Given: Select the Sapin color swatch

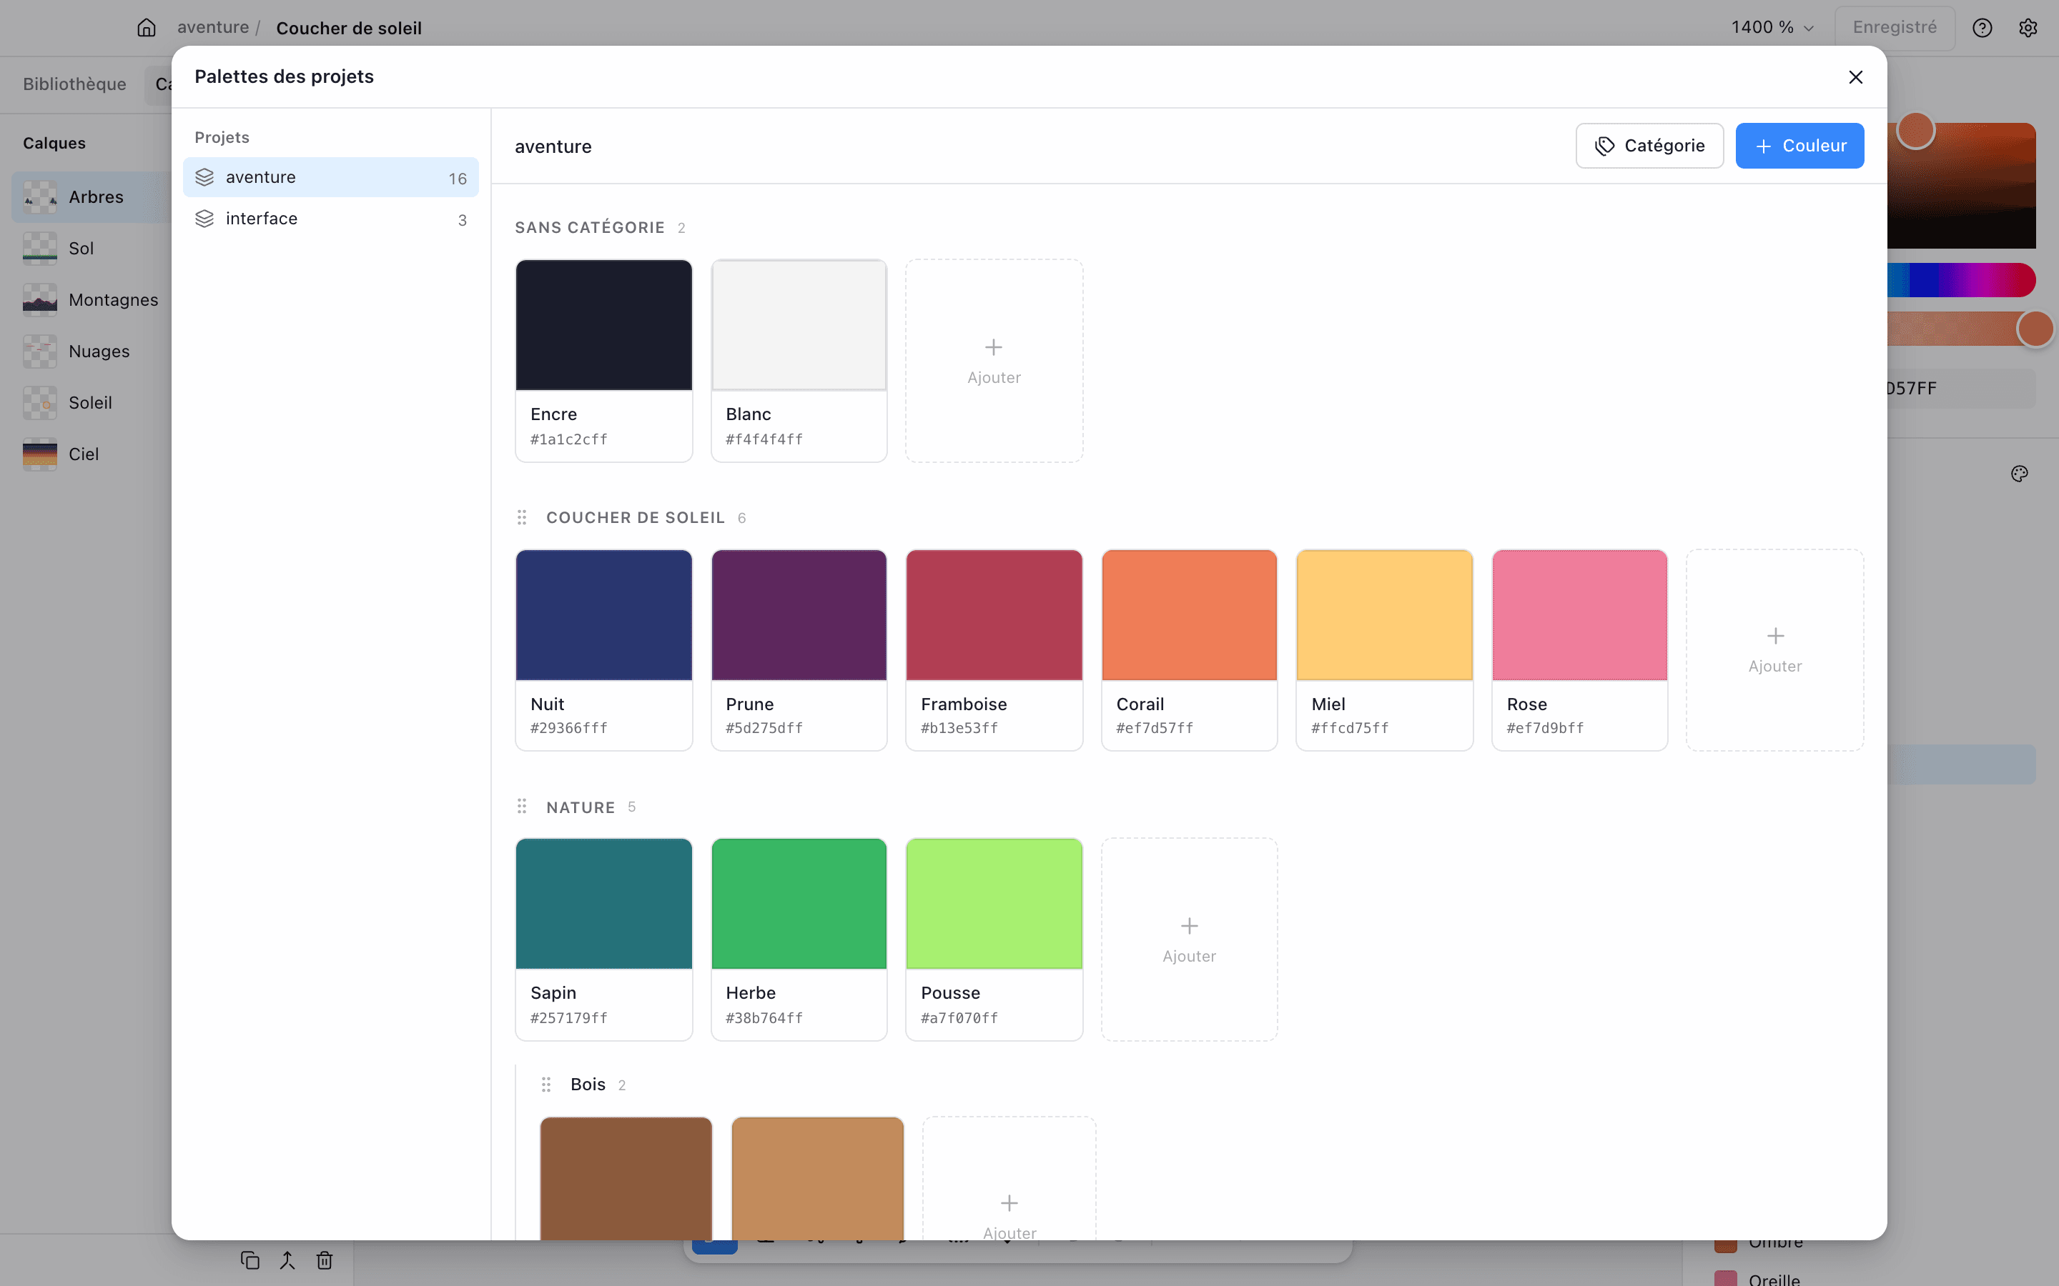Looking at the screenshot, I should coord(603,939).
